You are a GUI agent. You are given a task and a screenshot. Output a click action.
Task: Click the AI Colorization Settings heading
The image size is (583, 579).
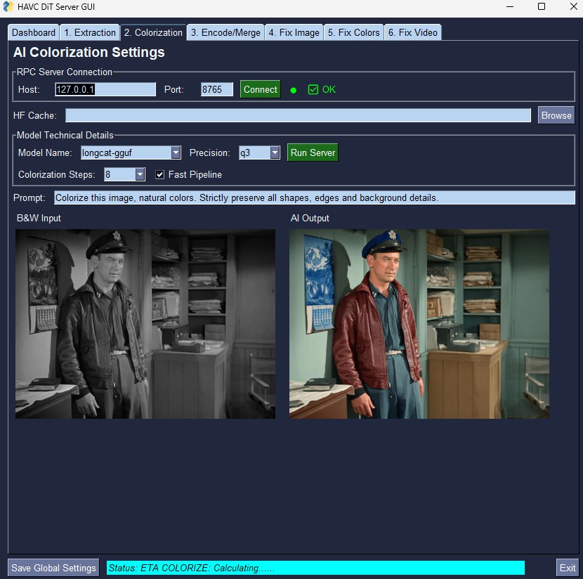pos(89,52)
